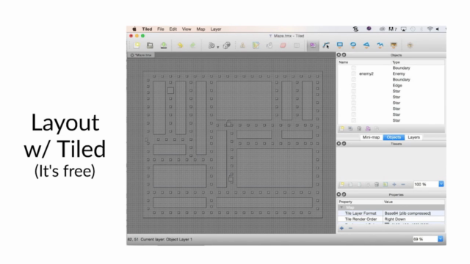The image size is (470, 264).
Task: Click Remove Tiles minus icon in Tilesets panel
Action: [x=403, y=184]
